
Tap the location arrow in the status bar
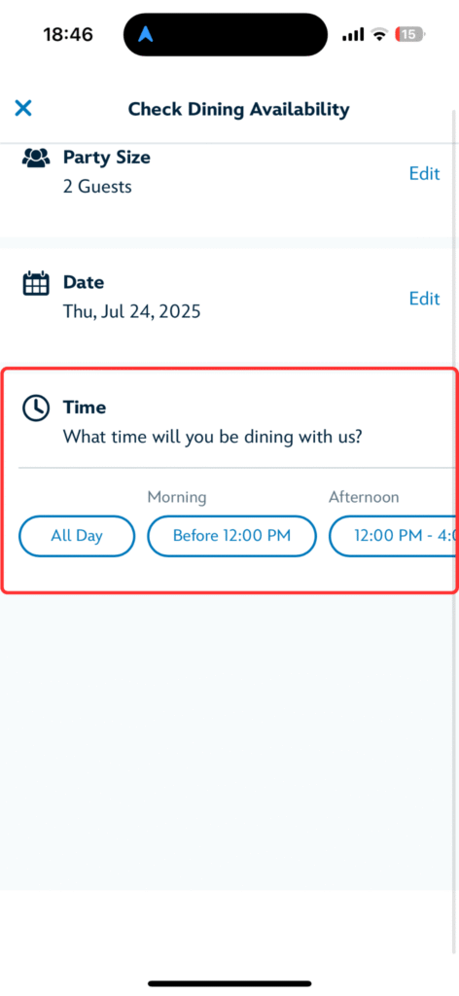pos(146,34)
